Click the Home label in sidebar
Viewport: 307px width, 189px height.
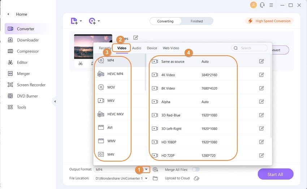22,14
